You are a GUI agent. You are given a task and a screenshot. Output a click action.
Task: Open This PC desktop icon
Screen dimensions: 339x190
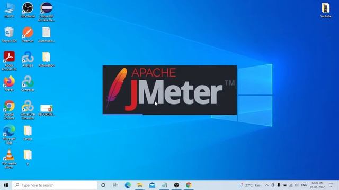click(x=9, y=10)
